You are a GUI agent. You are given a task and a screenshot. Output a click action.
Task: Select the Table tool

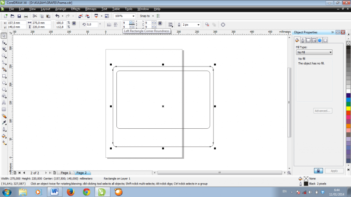[x=4, y=109]
